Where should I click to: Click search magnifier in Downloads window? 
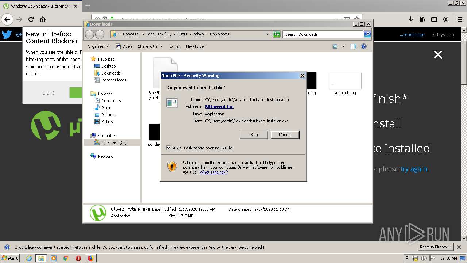(x=367, y=34)
